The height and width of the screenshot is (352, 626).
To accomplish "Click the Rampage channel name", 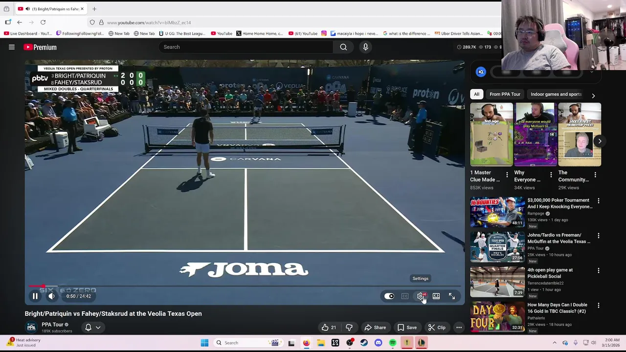I will (x=536, y=214).
